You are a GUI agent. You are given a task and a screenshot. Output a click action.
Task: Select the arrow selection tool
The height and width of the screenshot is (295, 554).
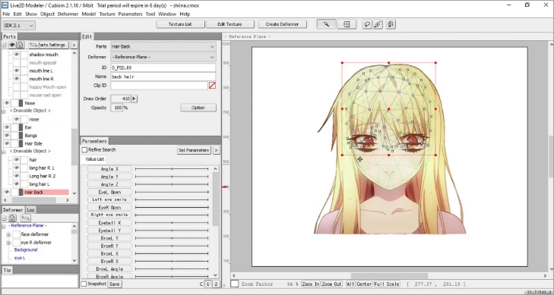(x=326, y=24)
